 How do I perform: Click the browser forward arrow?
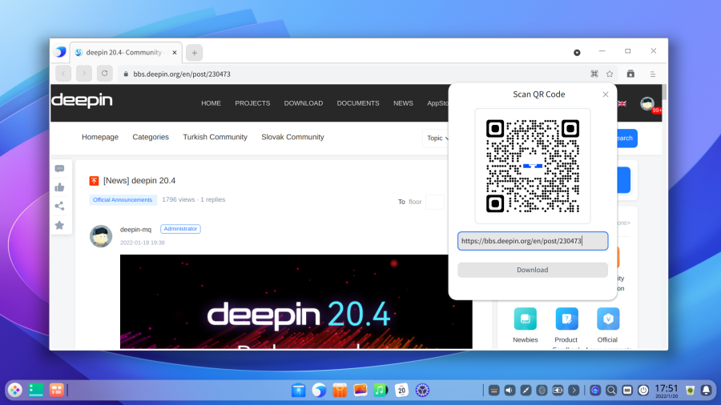[x=83, y=74]
